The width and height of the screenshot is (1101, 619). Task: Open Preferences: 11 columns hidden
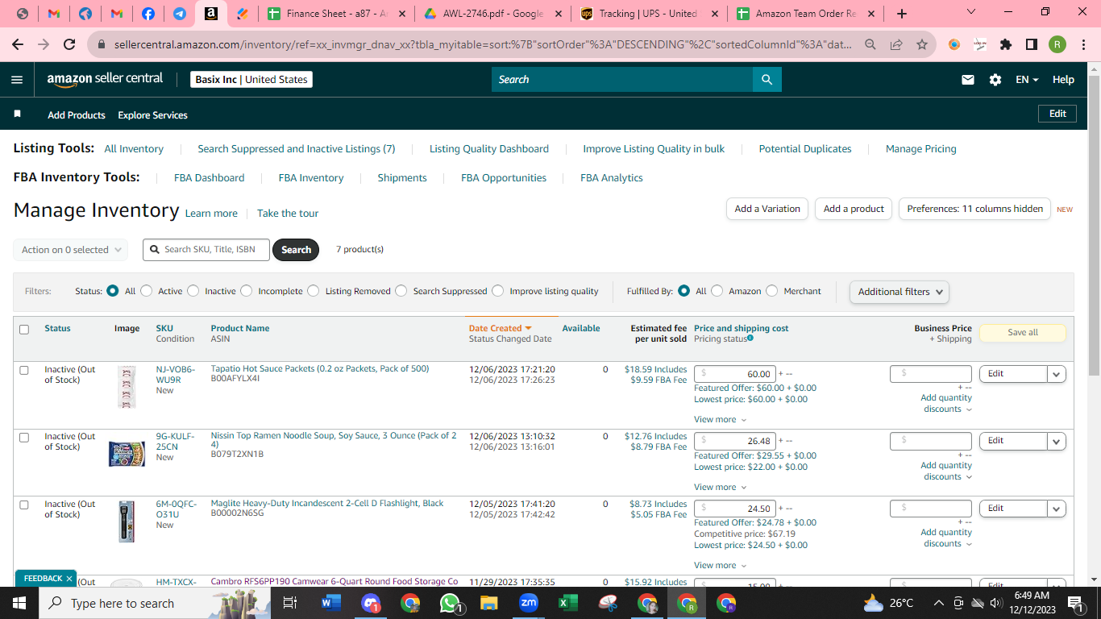point(974,209)
